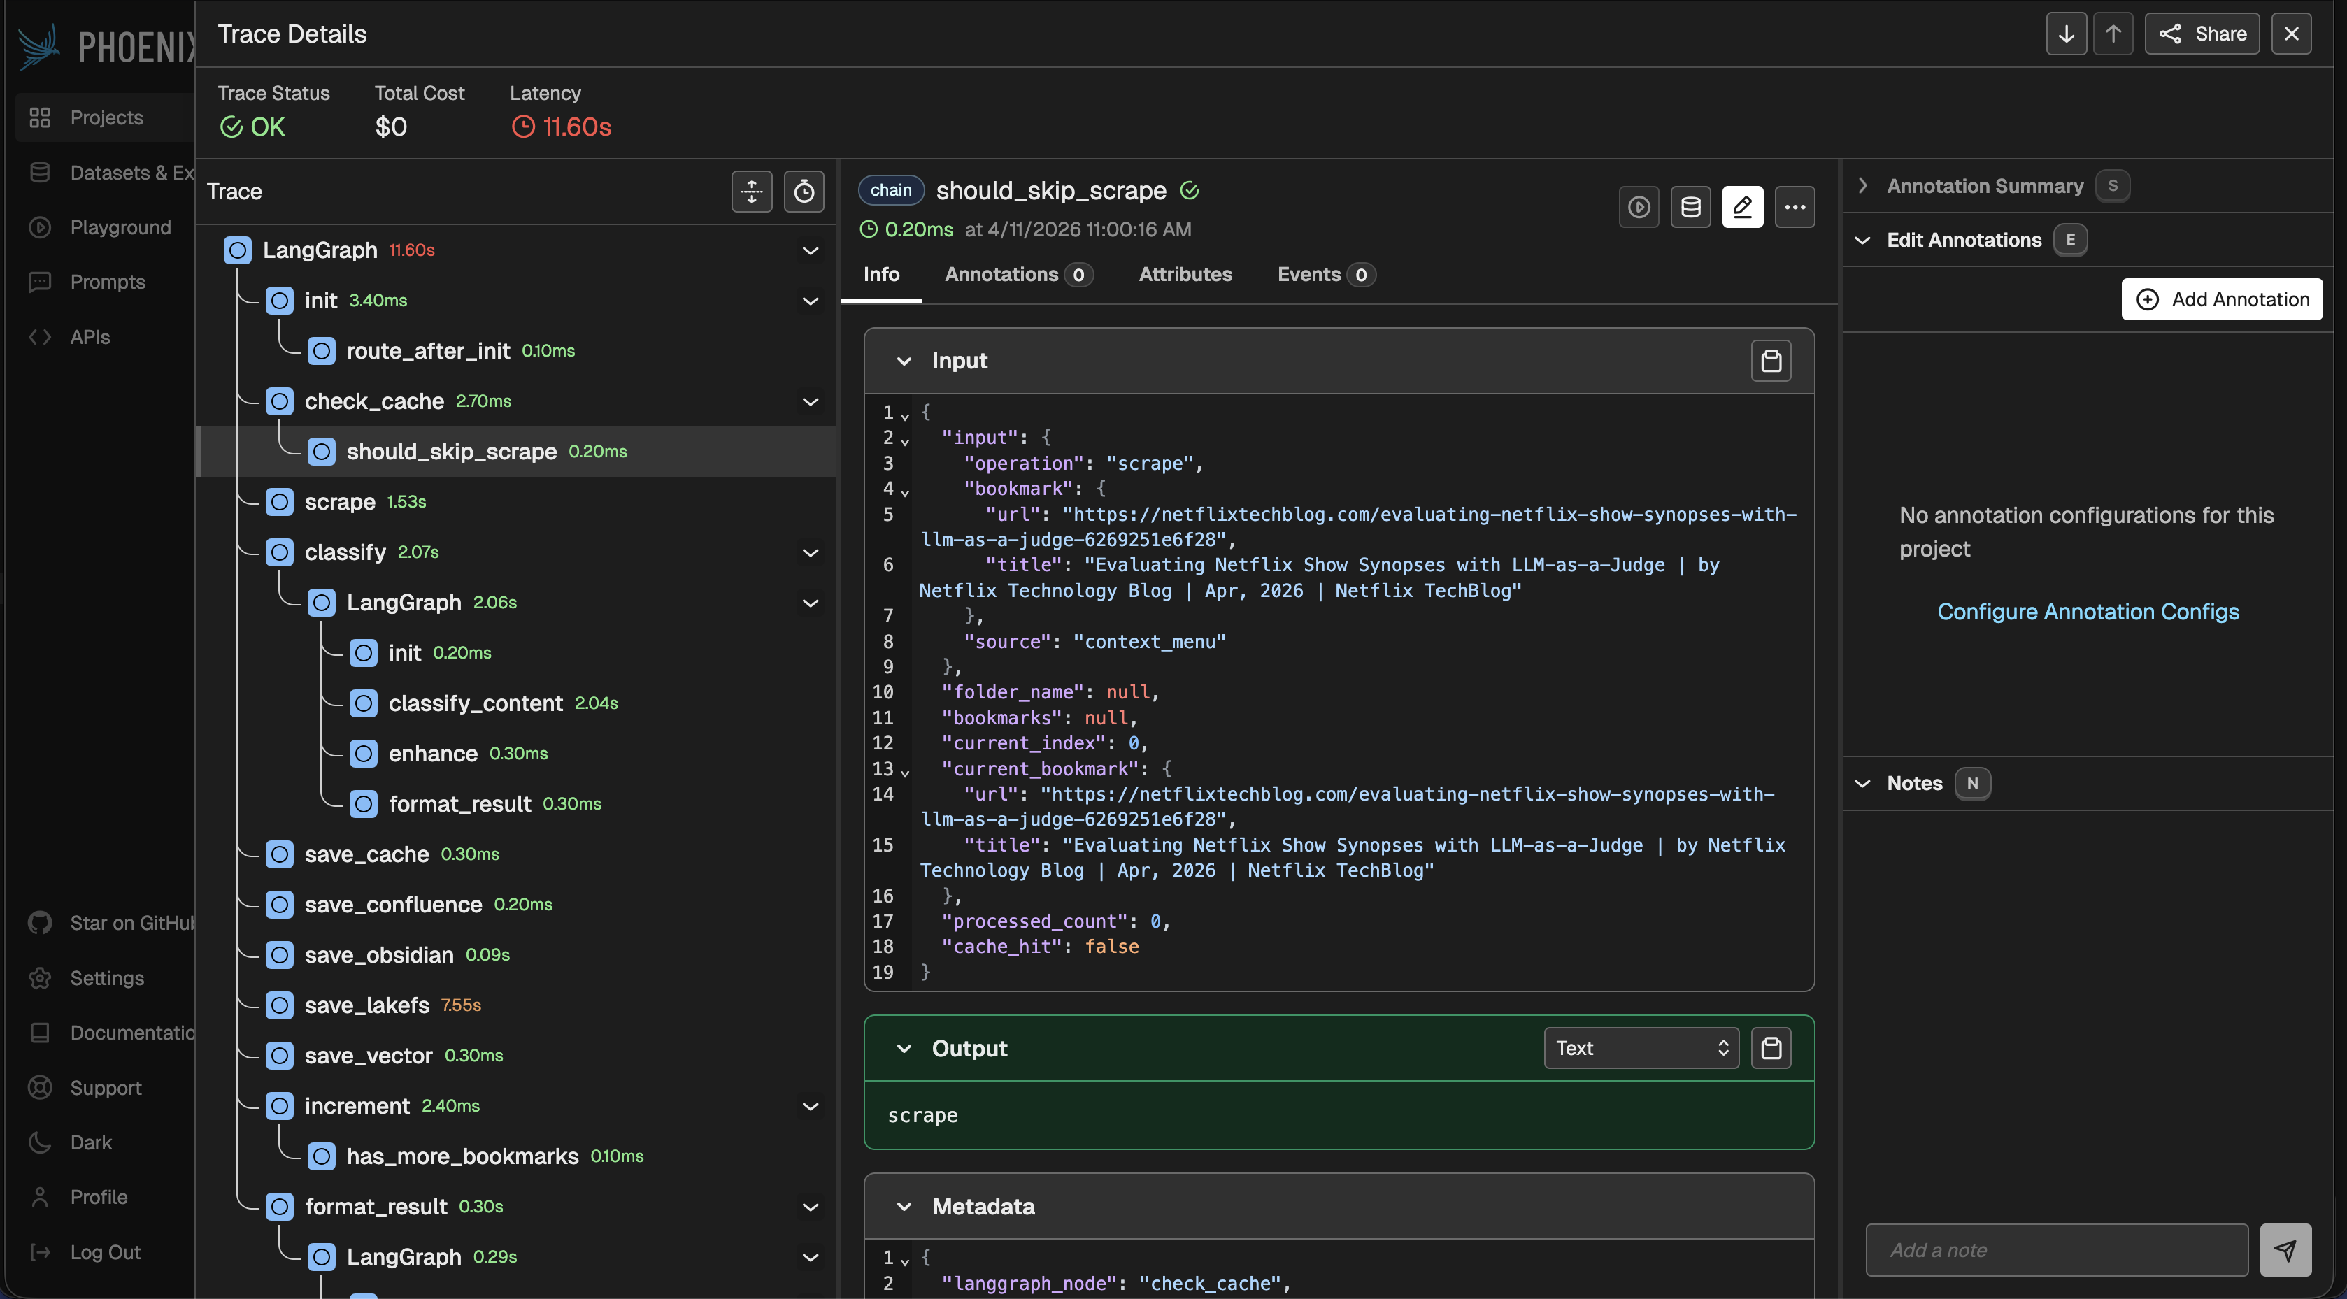This screenshot has width=2347, height=1299.
Task: Go to next trace with down arrow
Action: [x=2065, y=34]
